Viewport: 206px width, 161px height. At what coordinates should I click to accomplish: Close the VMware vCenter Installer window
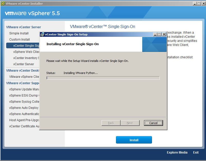(203, 4)
